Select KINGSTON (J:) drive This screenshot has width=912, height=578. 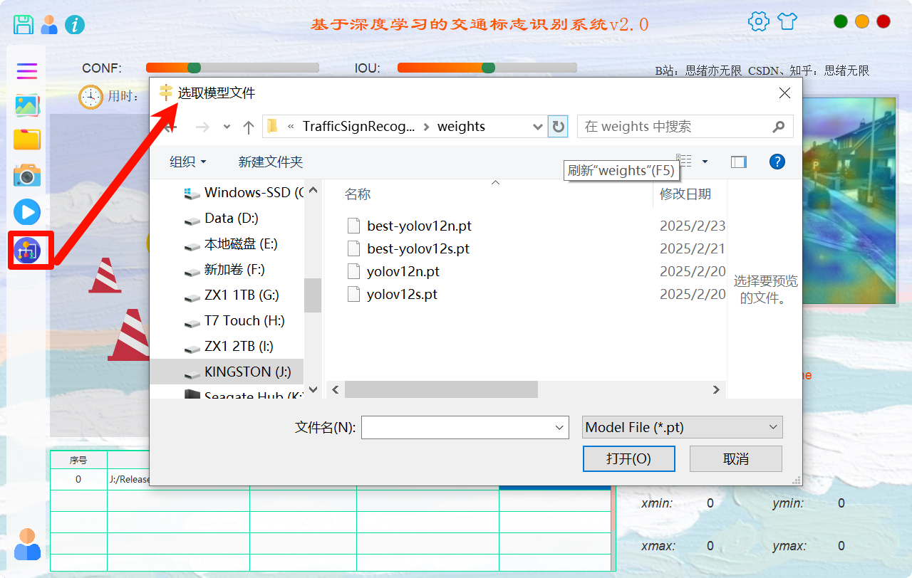click(x=227, y=372)
